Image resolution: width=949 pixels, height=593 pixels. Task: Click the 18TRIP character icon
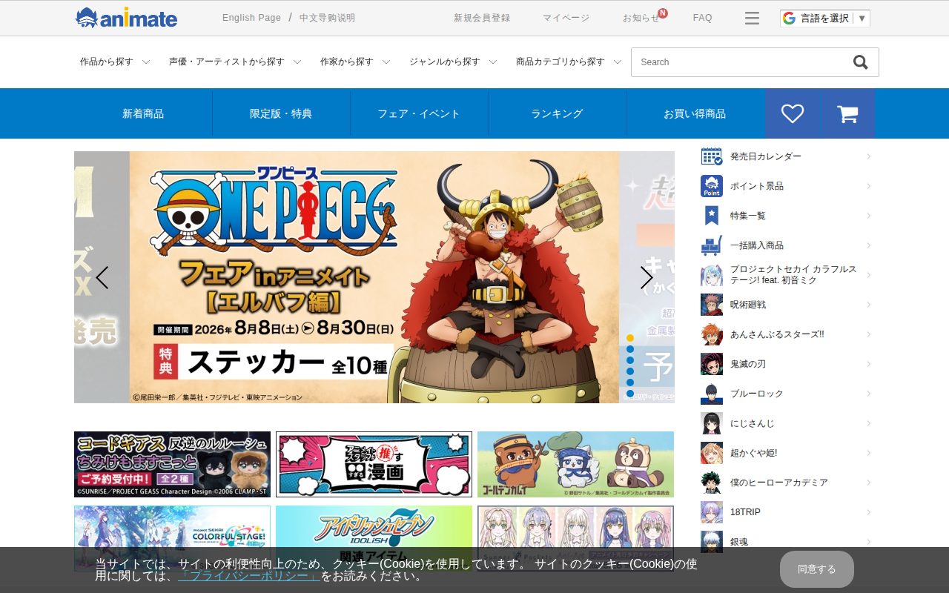[712, 512]
